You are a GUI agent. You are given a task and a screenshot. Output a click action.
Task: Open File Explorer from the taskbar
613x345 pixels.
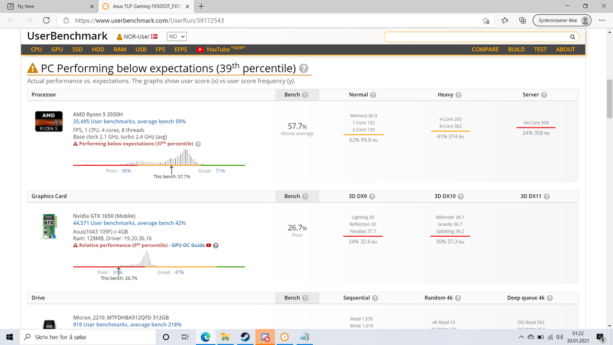(225, 337)
